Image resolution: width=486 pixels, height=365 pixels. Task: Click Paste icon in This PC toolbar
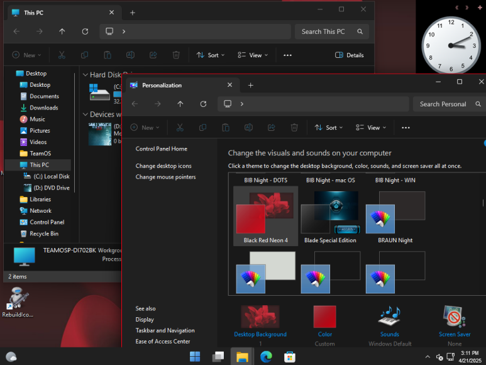(x=108, y=55)
